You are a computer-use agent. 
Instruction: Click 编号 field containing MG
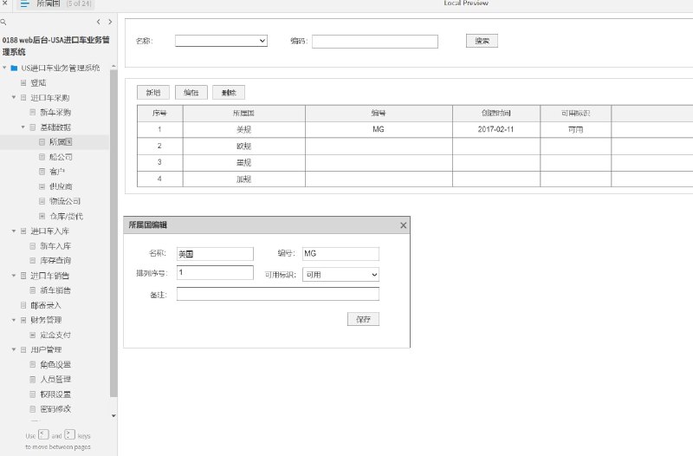click(340, 254)
